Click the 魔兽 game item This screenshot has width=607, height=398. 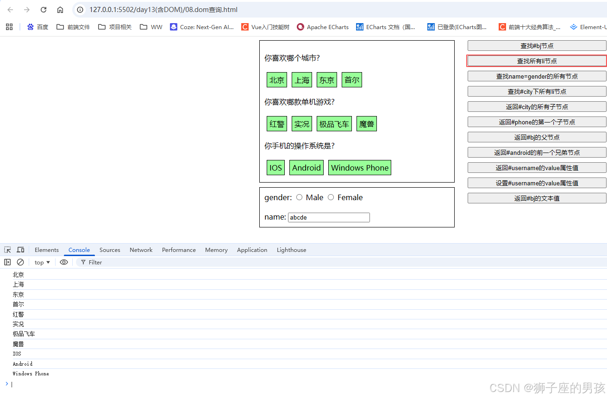click(x=367, y=123)
